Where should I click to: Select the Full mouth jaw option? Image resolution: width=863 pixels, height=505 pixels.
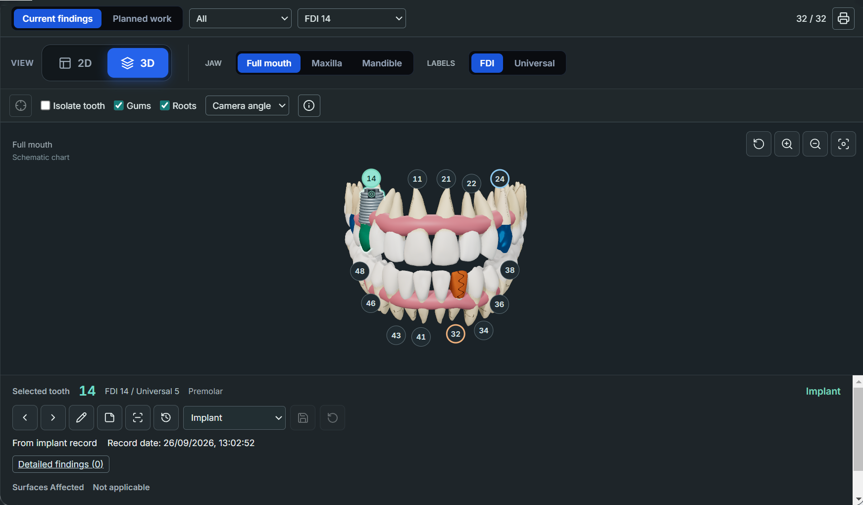pos(269,63)
